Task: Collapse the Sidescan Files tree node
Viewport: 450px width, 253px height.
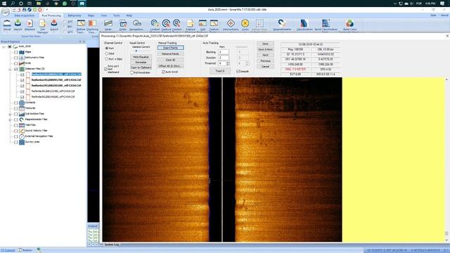Action: (10, 69)
